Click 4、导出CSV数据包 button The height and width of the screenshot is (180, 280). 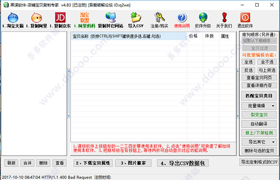(x=182, y=163)
